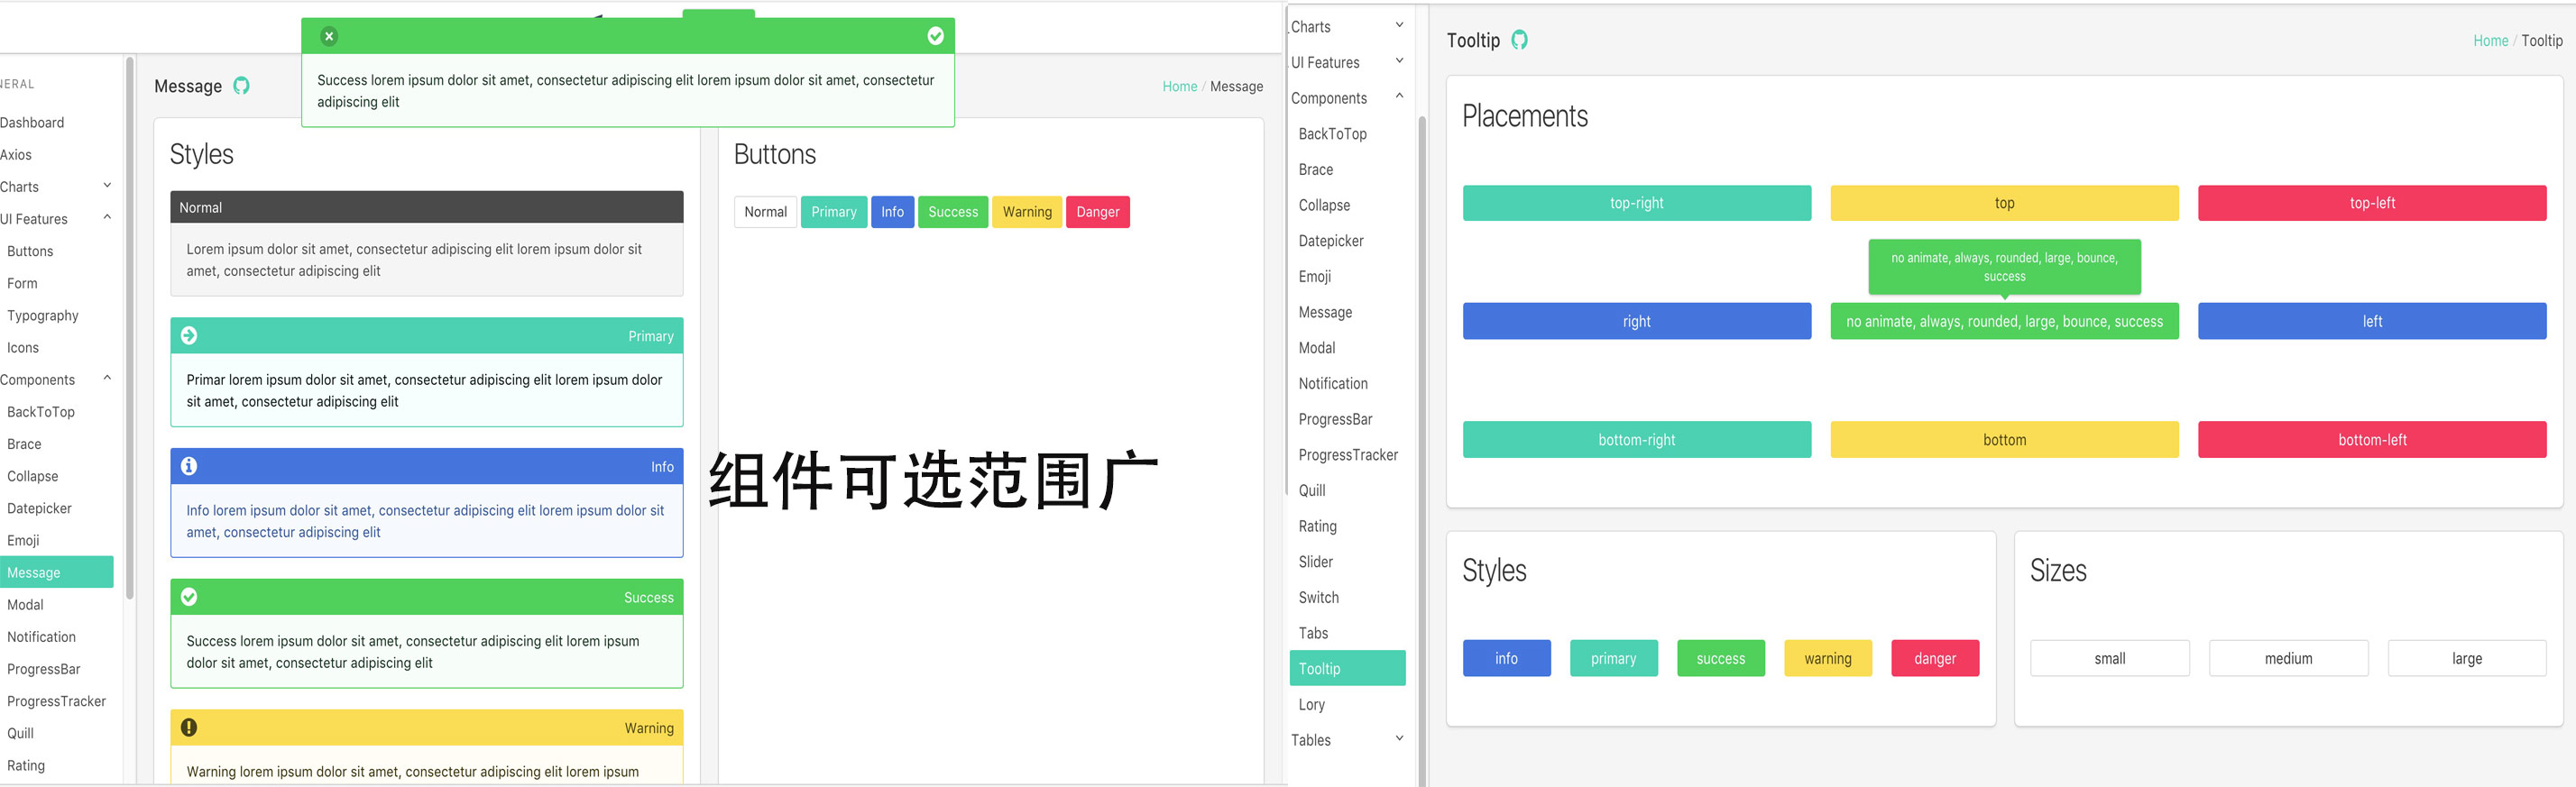Close the green success notification with X icon
Viewport: 2576px width, 787px height.
point(329,36)
